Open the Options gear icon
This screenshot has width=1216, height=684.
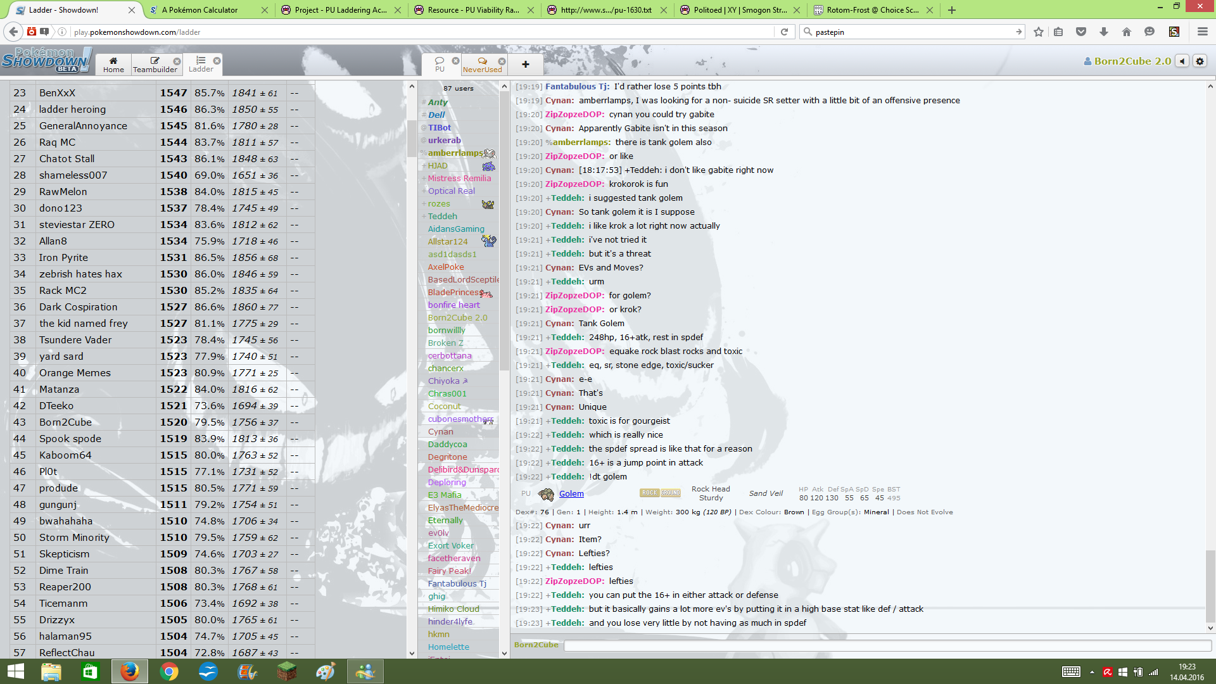(x=1200, y=61)
